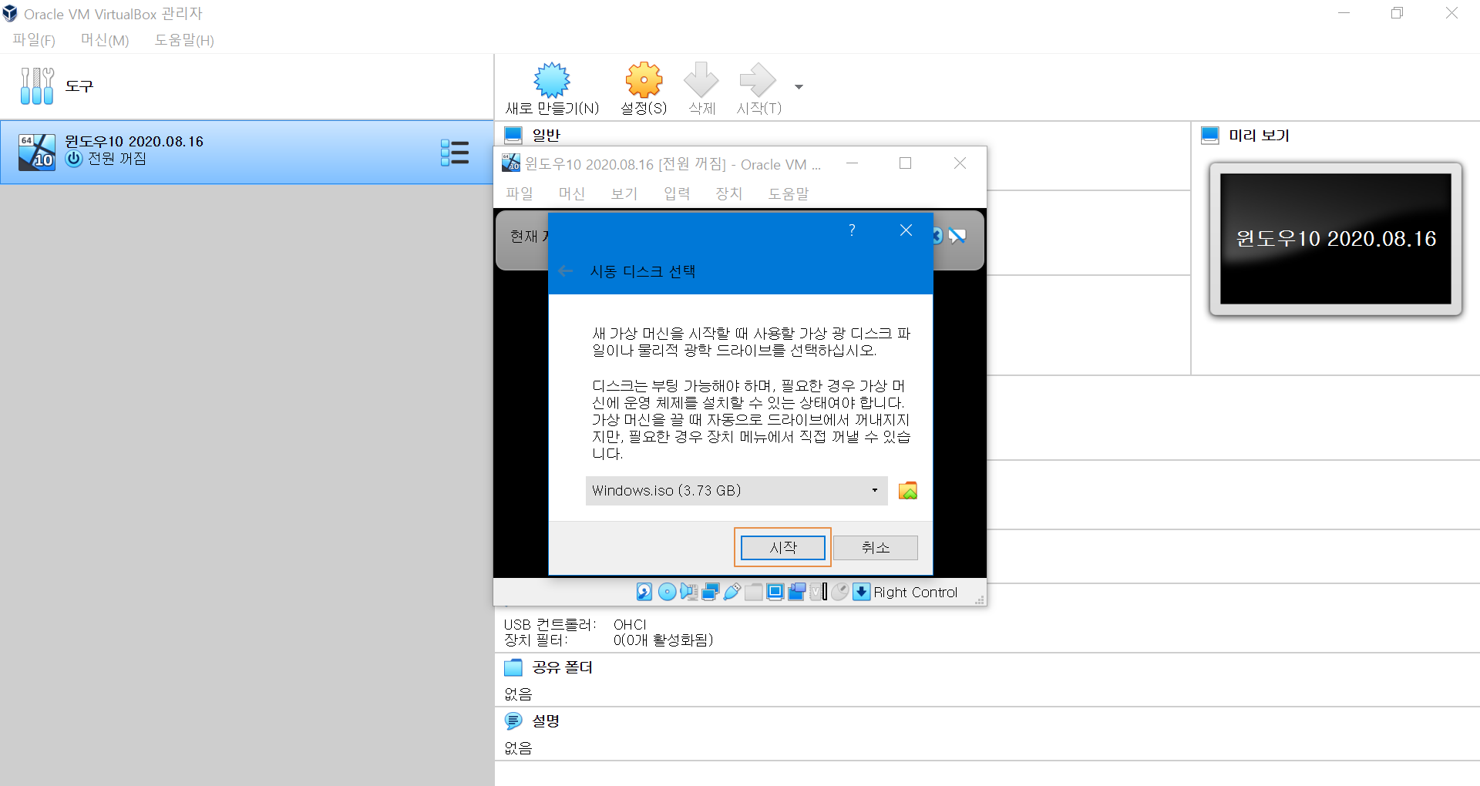
Task: Open the VM list menu icon for 윈도우10
Action: tap(455, 153)
